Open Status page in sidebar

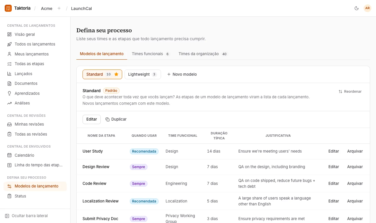click(35, 196)
